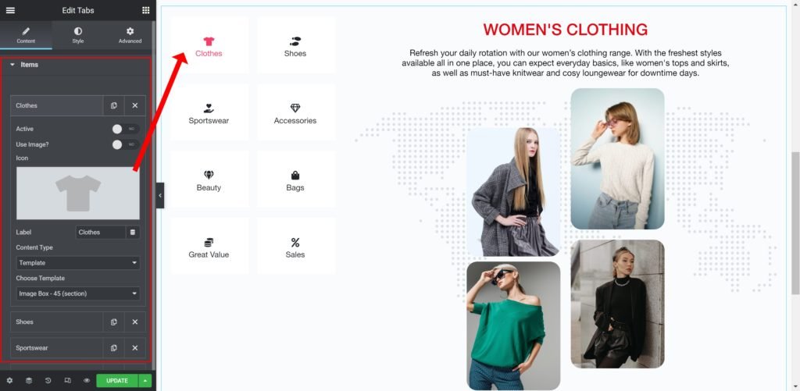Screen dimensions: 800x391
Task: Click the green UPDATE button
Action: tap(117, 381)
